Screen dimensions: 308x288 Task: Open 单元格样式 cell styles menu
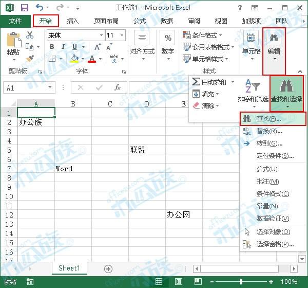coord(205,59)
